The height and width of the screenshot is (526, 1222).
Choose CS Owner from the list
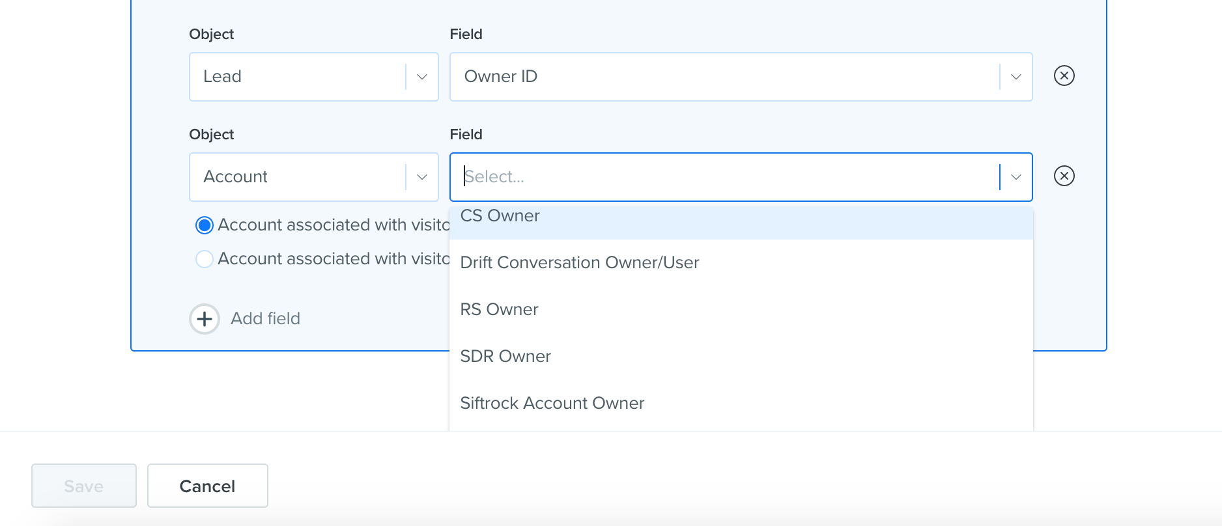(741, 223)
